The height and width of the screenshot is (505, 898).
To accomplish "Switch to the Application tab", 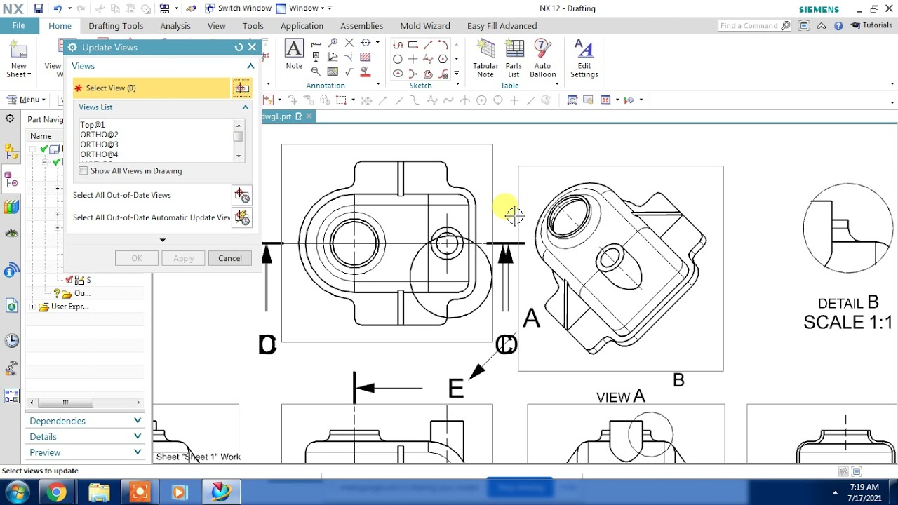I will pos(302,26).
